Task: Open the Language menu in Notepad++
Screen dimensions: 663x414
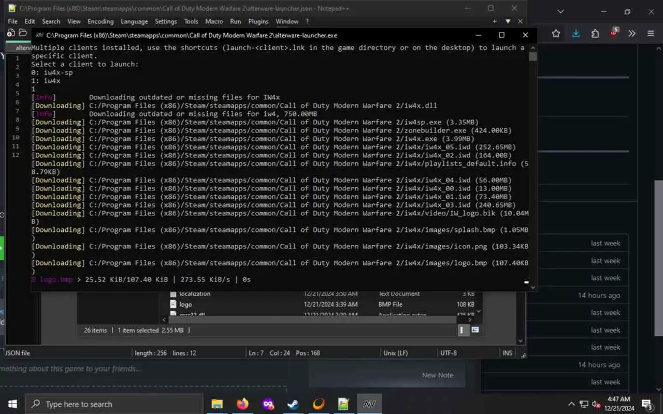Action: click(x=134, y=21)
